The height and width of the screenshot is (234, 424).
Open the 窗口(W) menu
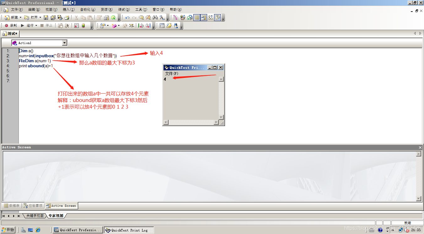click(x=158, y=10)
